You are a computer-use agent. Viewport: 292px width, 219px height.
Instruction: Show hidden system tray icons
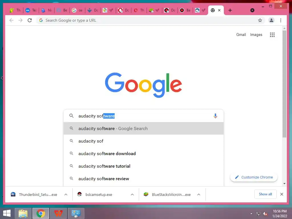[252, 214]
